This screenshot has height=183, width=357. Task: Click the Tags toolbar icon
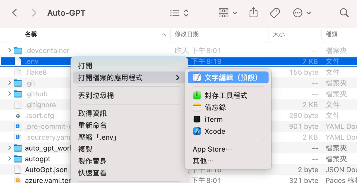pos(275,13)
